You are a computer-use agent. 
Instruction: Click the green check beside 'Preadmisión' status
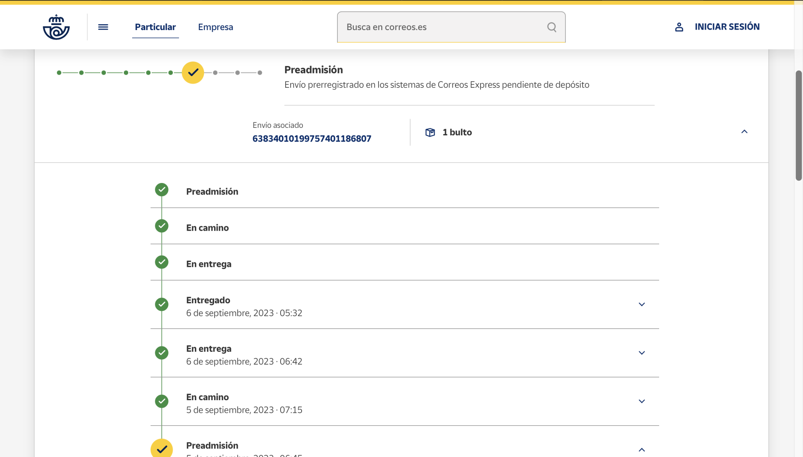[161, 190]
